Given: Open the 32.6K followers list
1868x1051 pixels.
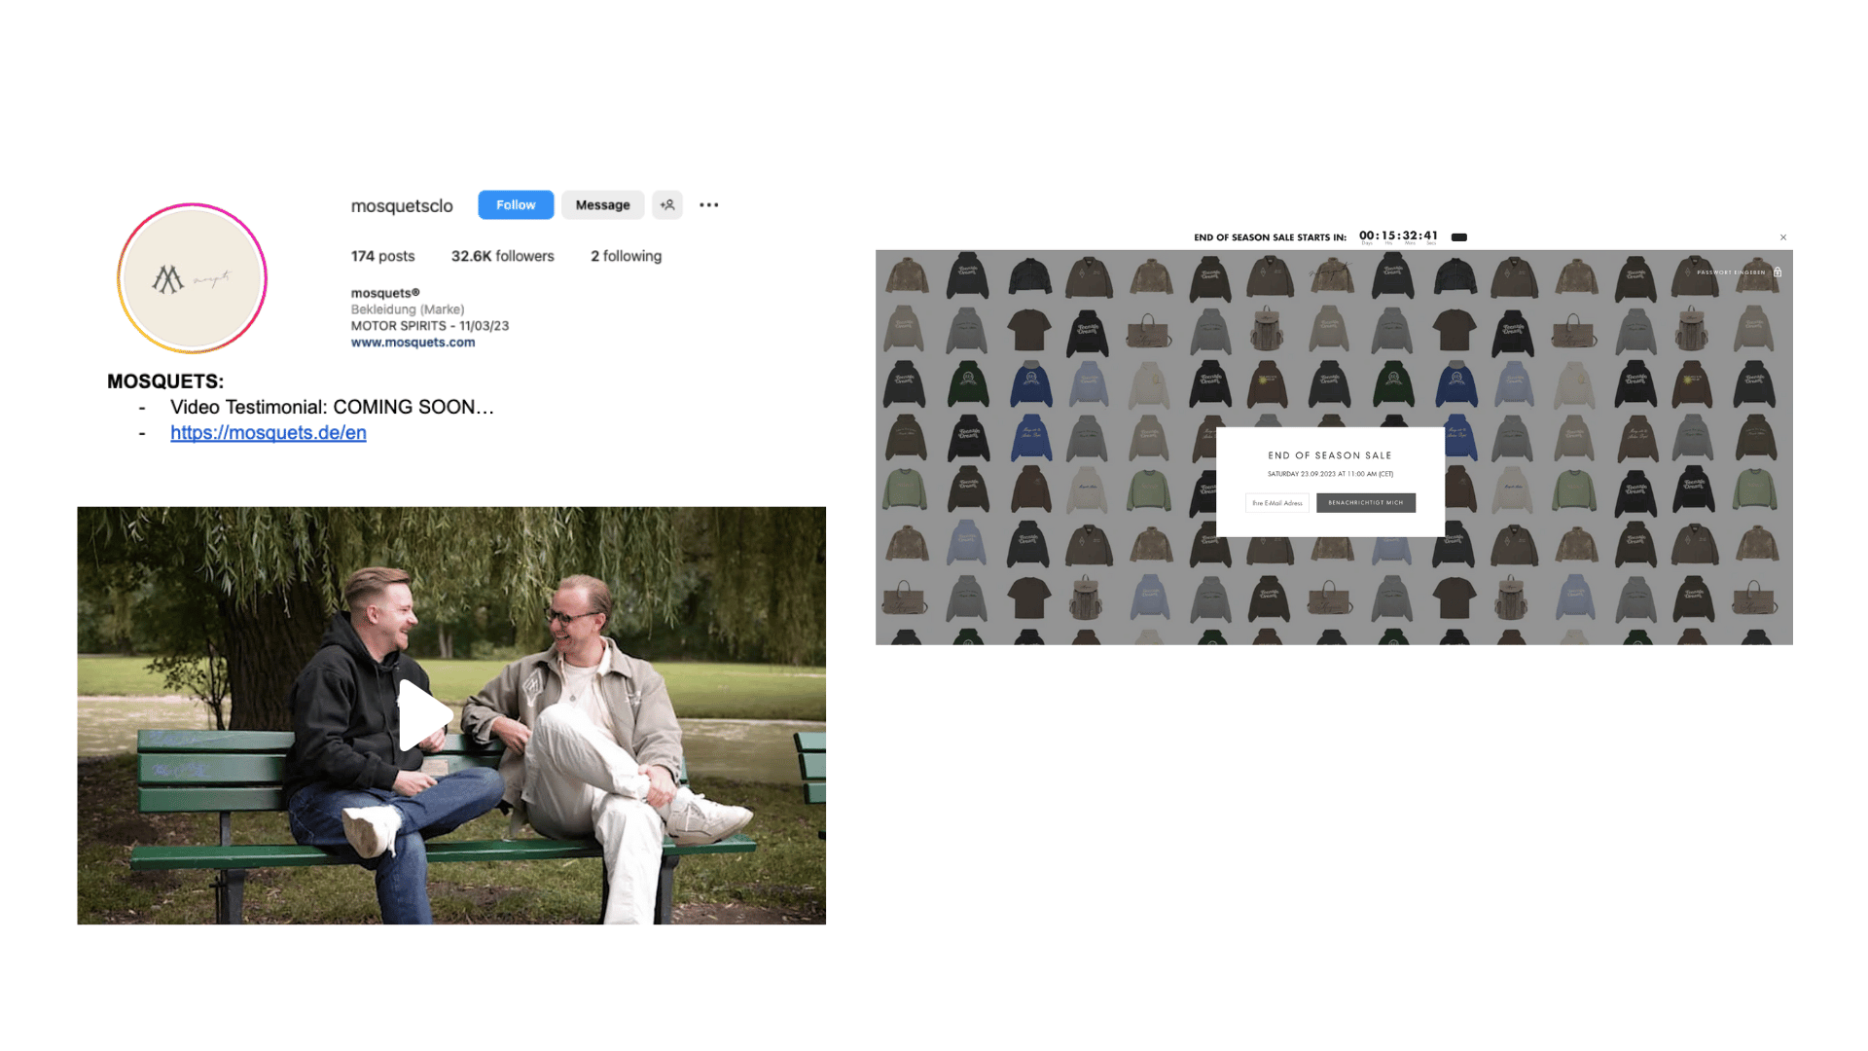Looking at the screenshot, I should (502, 256).
